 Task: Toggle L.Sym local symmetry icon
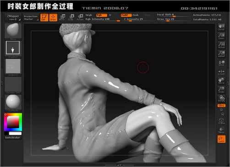point(221,72)
